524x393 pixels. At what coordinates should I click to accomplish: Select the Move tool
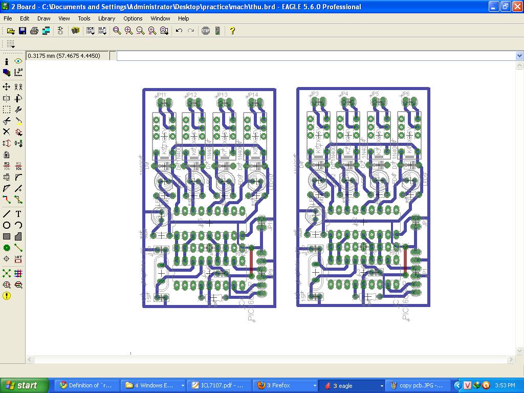pos(6,87)
